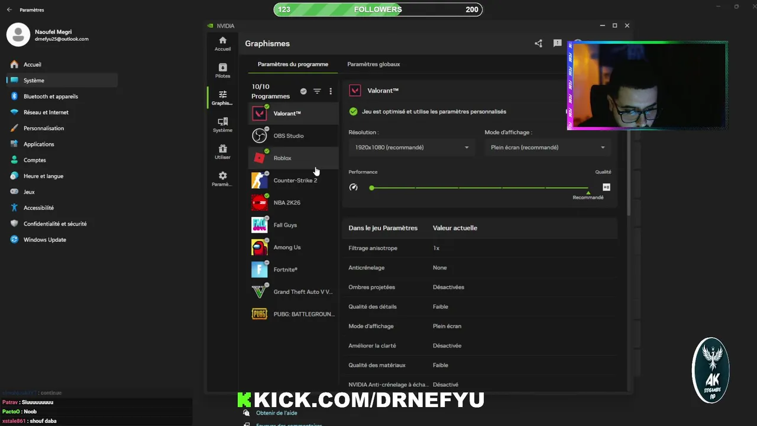Click the Valeur actuelle column header
The height and width of the screenshot is (426, 757).
click(x=455, y=228)
